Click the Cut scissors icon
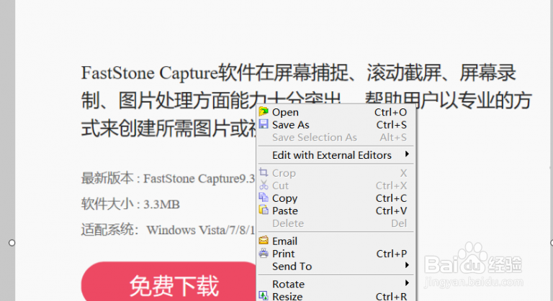Screen dimensions: 553x301 tap(264, 185)
